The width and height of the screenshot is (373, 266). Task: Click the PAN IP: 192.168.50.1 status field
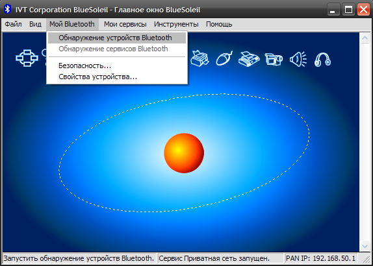[320, 258]
